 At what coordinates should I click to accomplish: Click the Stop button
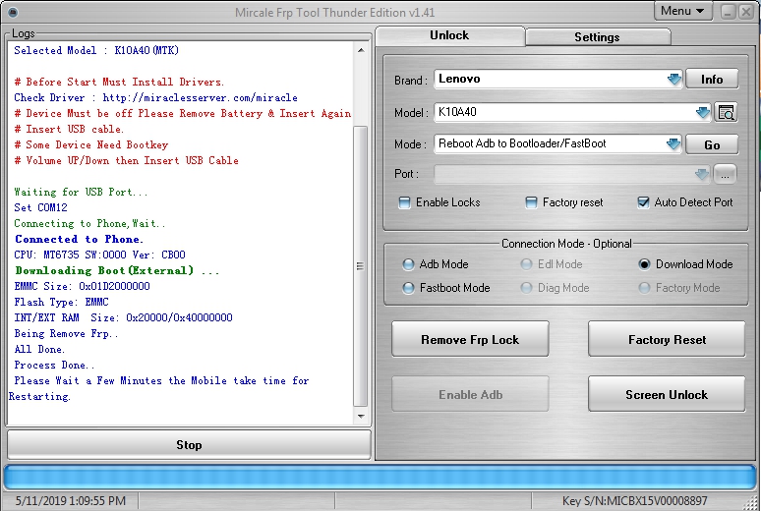click(190, 444)
